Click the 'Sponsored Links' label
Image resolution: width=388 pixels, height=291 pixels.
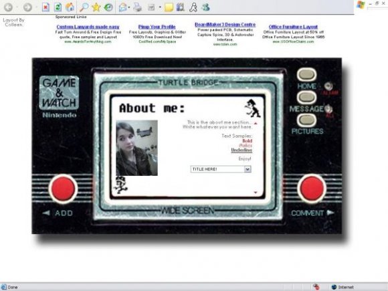point(71,17)
